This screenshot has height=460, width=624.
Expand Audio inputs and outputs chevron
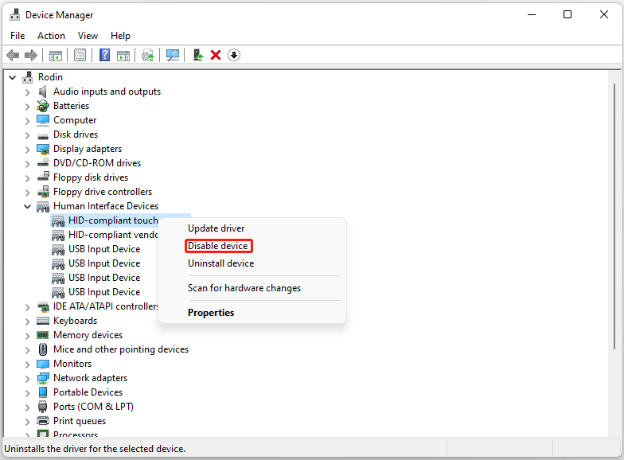pyautogui.click(x=27, y=92)
